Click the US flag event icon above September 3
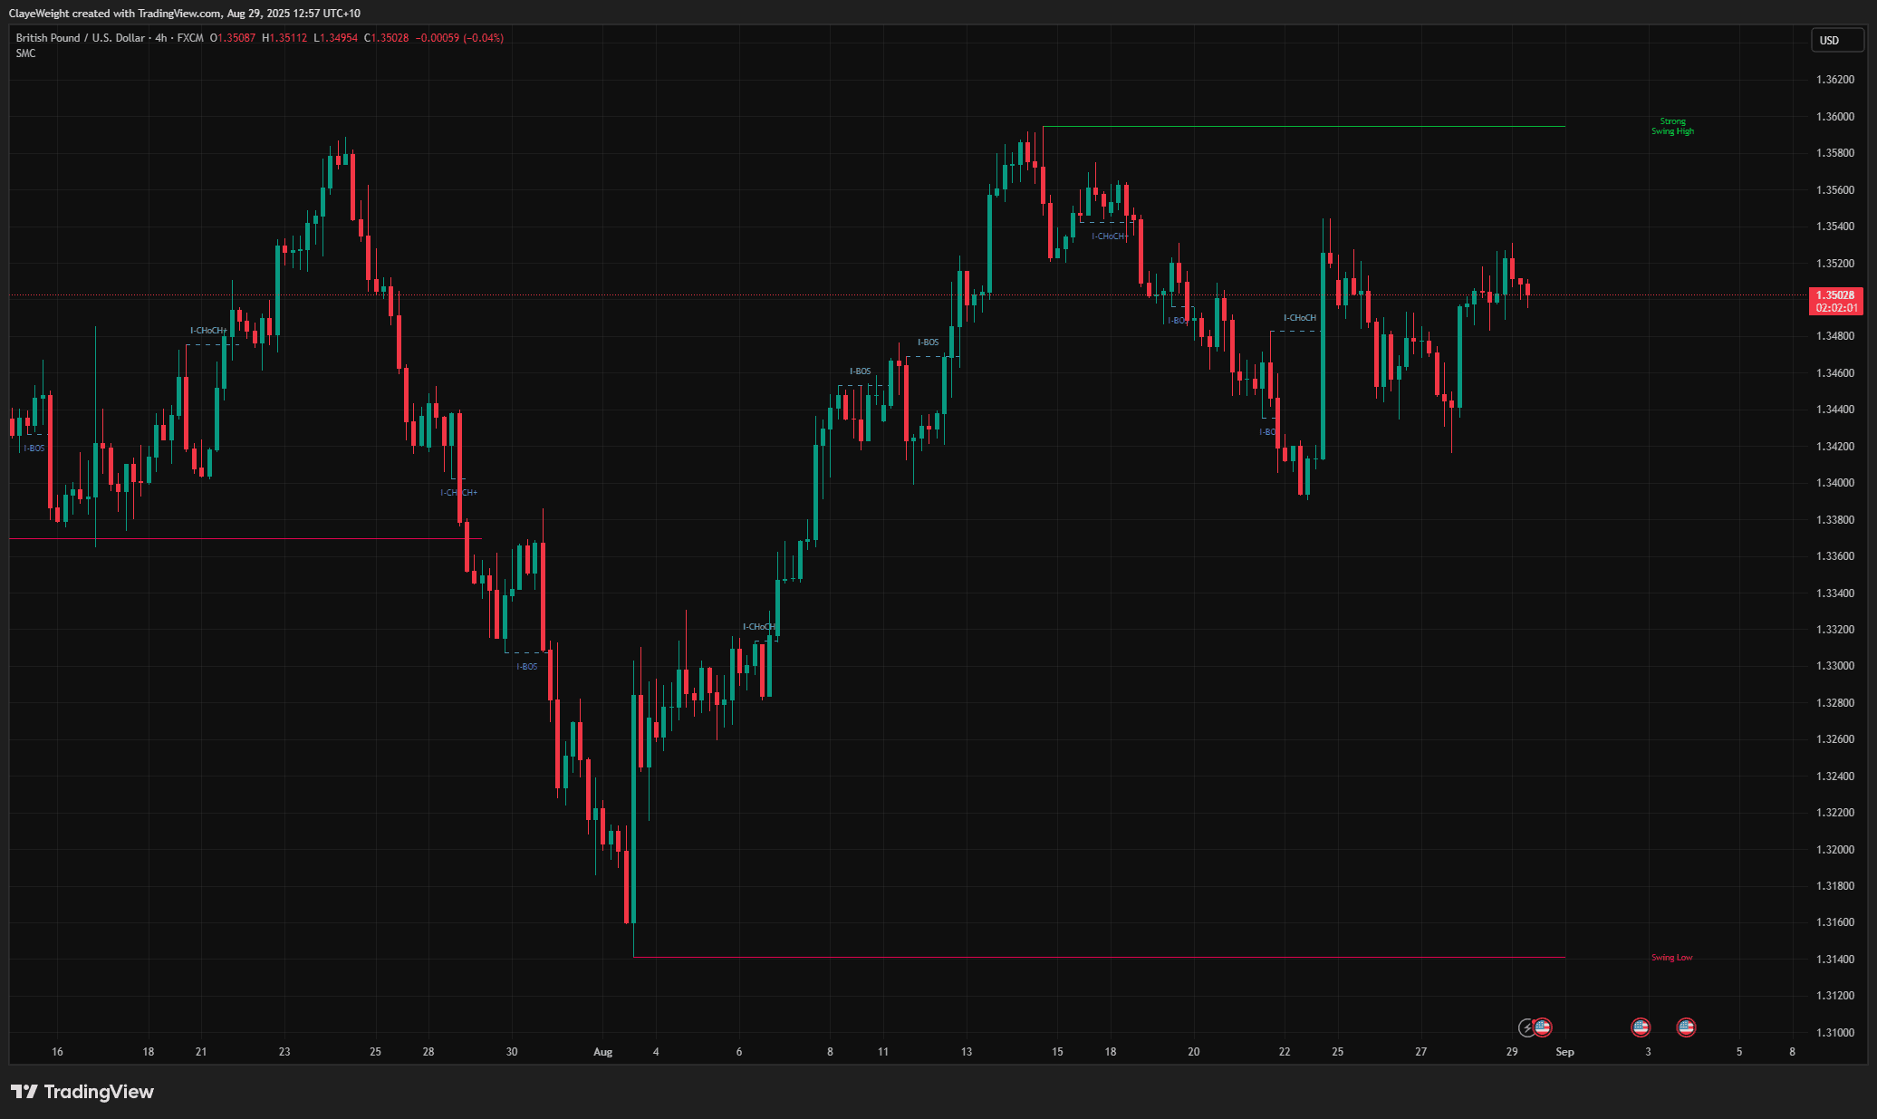 (x=1641, y=1027)
